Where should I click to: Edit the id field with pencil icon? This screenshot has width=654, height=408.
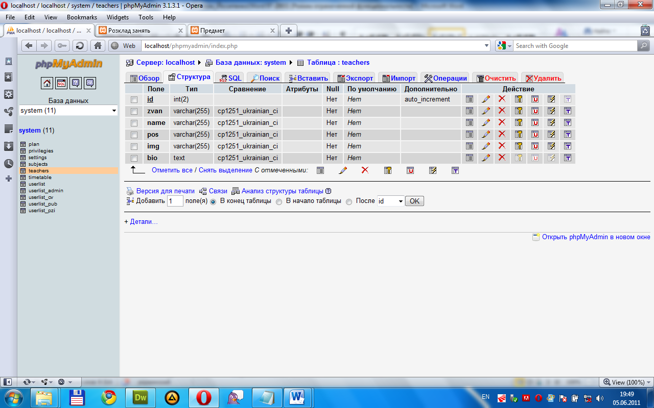click(x=486, y=99)
